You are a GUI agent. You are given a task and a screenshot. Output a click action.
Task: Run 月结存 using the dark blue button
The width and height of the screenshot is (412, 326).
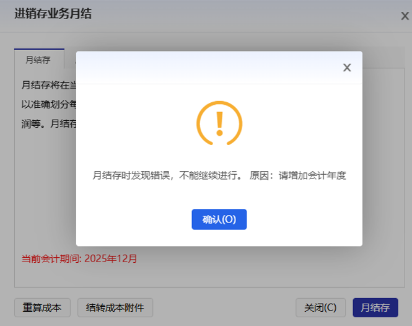pyautogui.click(x=375, y=307)
